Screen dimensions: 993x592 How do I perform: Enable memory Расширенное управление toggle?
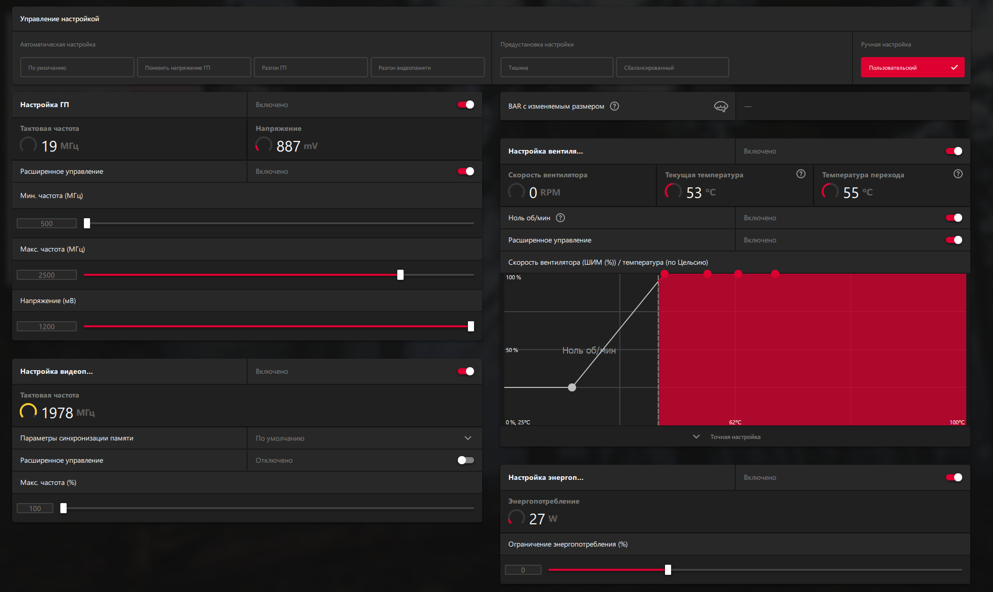[465, 460]
